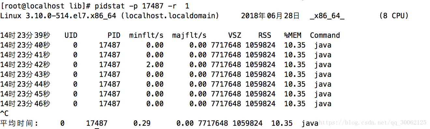Click RSS 1059824 in the 平均时间 row
The height and width of the screenshot is (129, 430).
(x=247, y=123)
